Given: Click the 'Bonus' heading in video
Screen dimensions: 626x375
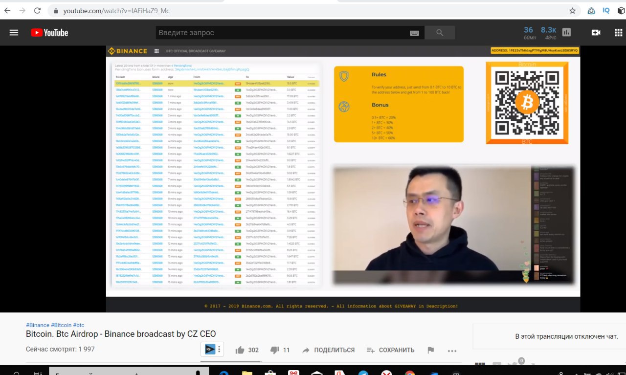Looking at the screenshot, I should [380, 105].
